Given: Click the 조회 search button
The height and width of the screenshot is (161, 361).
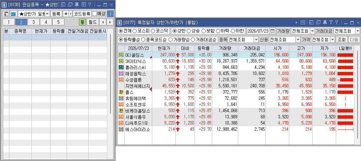Looking at the screenshot, I should click(341, 40).
